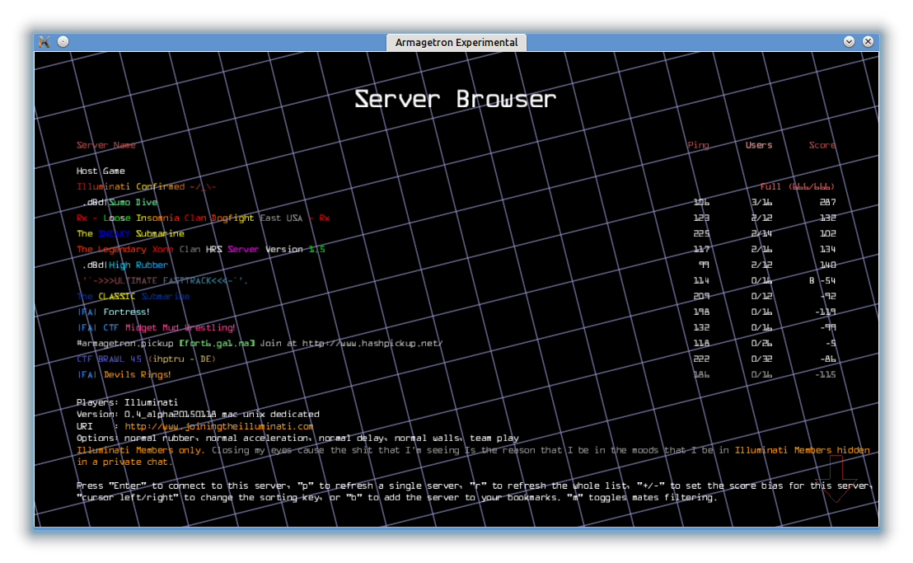Select the Host Game entry
Image resolution: width=913 pixels, height=563 pixels.
[101, 171]
